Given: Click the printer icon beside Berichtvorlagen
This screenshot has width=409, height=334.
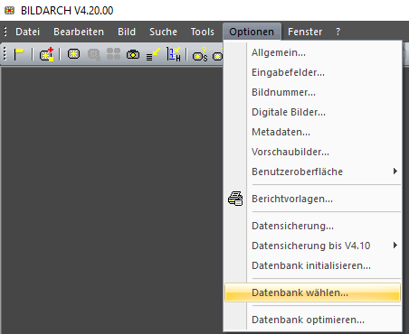Looking at the screenshot, I should pyautogui.click(x=235, y=199).
